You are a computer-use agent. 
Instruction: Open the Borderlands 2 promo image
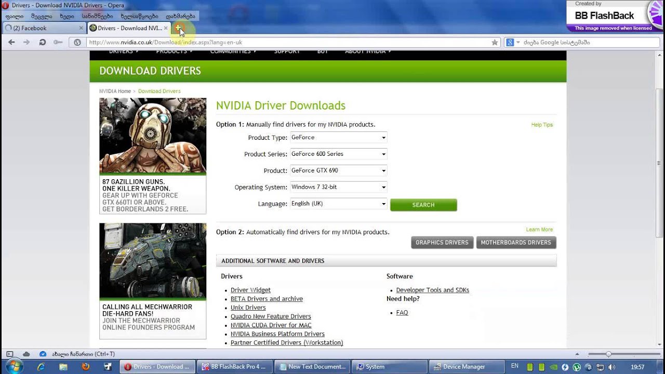153,136
